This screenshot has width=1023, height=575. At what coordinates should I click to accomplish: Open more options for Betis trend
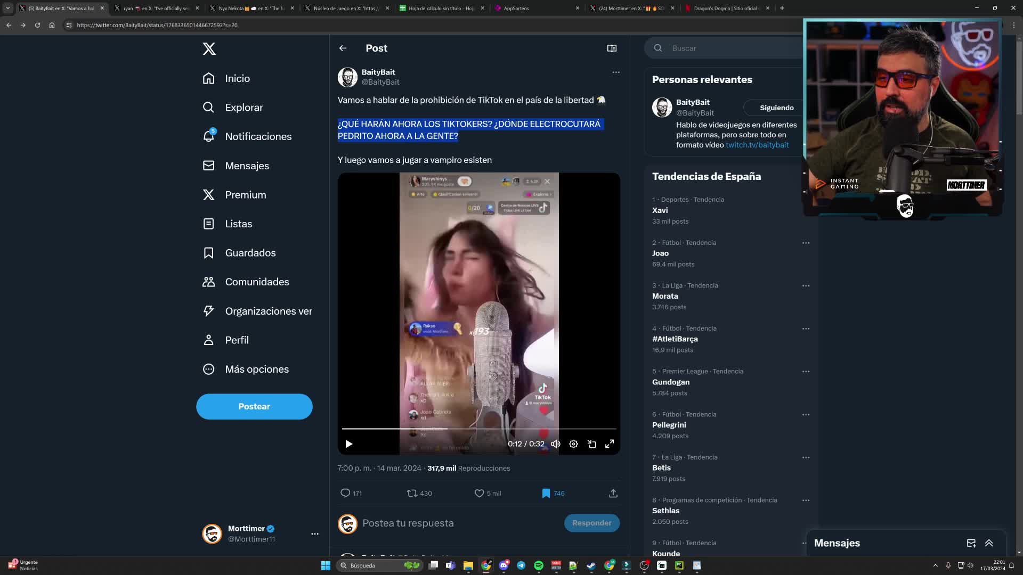tap(806, 457)
